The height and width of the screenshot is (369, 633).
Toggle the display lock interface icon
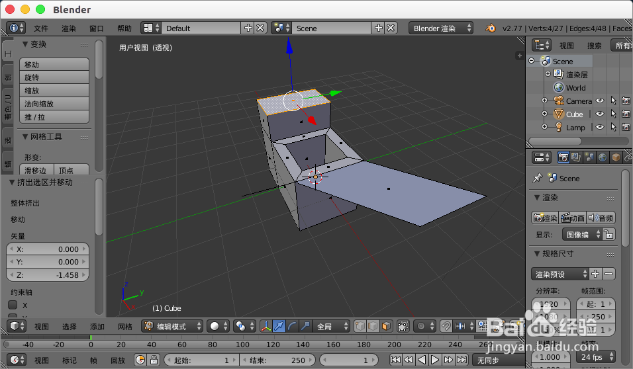click(x=609, y=234)
